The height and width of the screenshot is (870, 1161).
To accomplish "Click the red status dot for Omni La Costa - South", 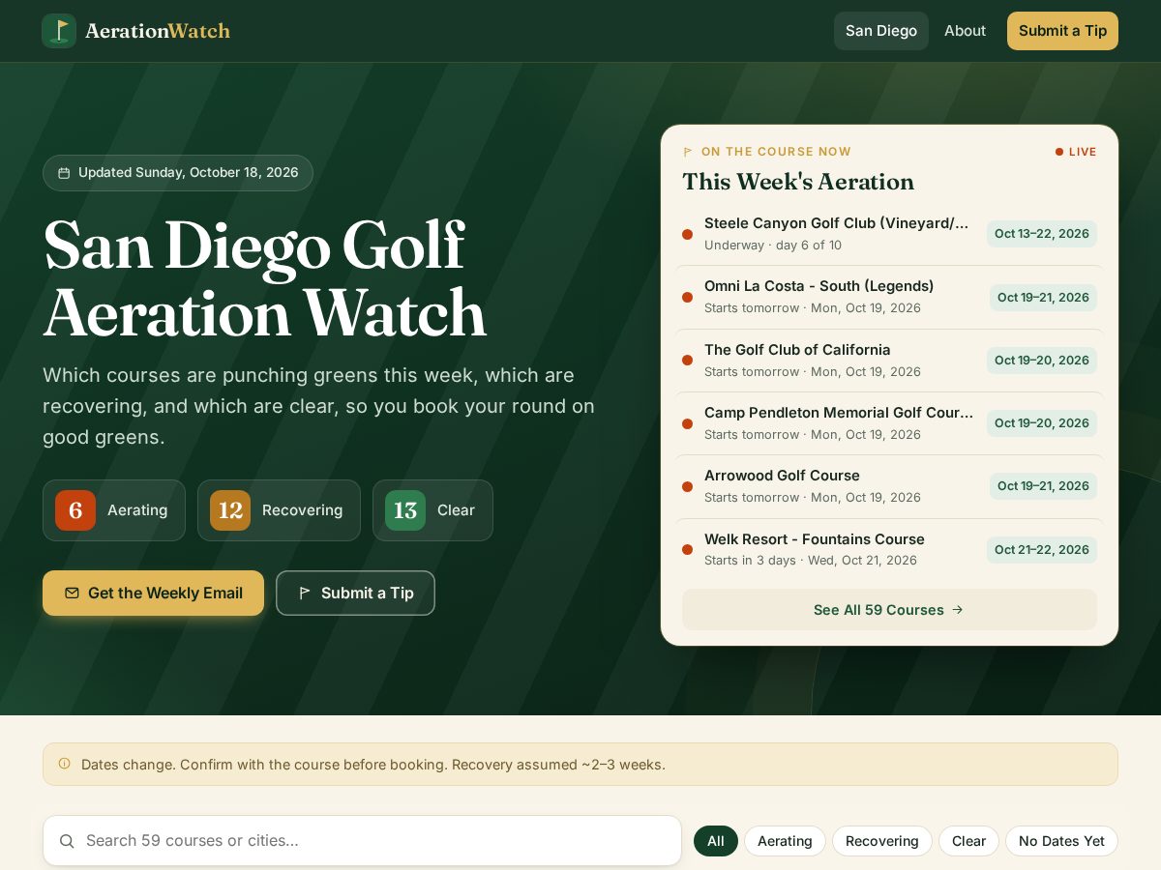I will (x=687, y=297).
